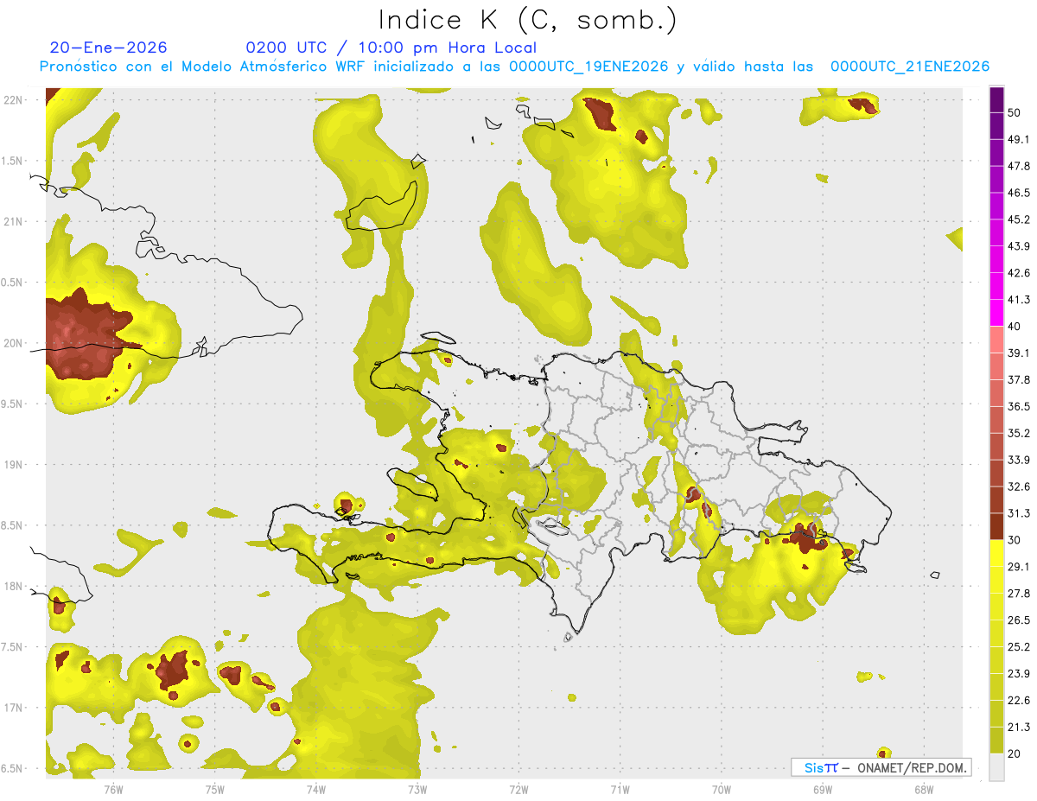Click colorbar value "43.9"
Screen dimensions: 1037x801
pyautogui.click(x=1020, y=246)
